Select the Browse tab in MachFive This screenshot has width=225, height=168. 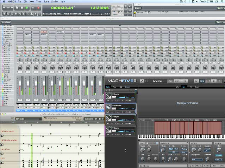(127, 87)
